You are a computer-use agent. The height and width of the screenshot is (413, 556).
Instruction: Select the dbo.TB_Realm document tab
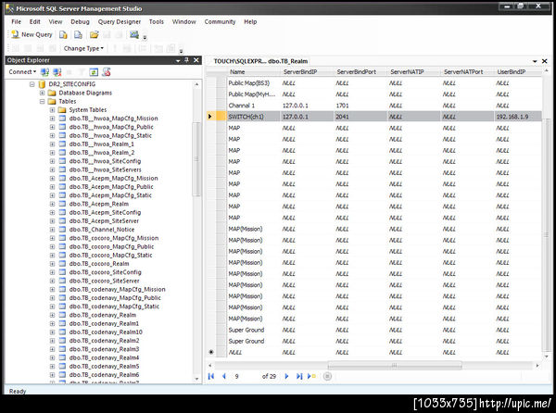click(260, 61)
